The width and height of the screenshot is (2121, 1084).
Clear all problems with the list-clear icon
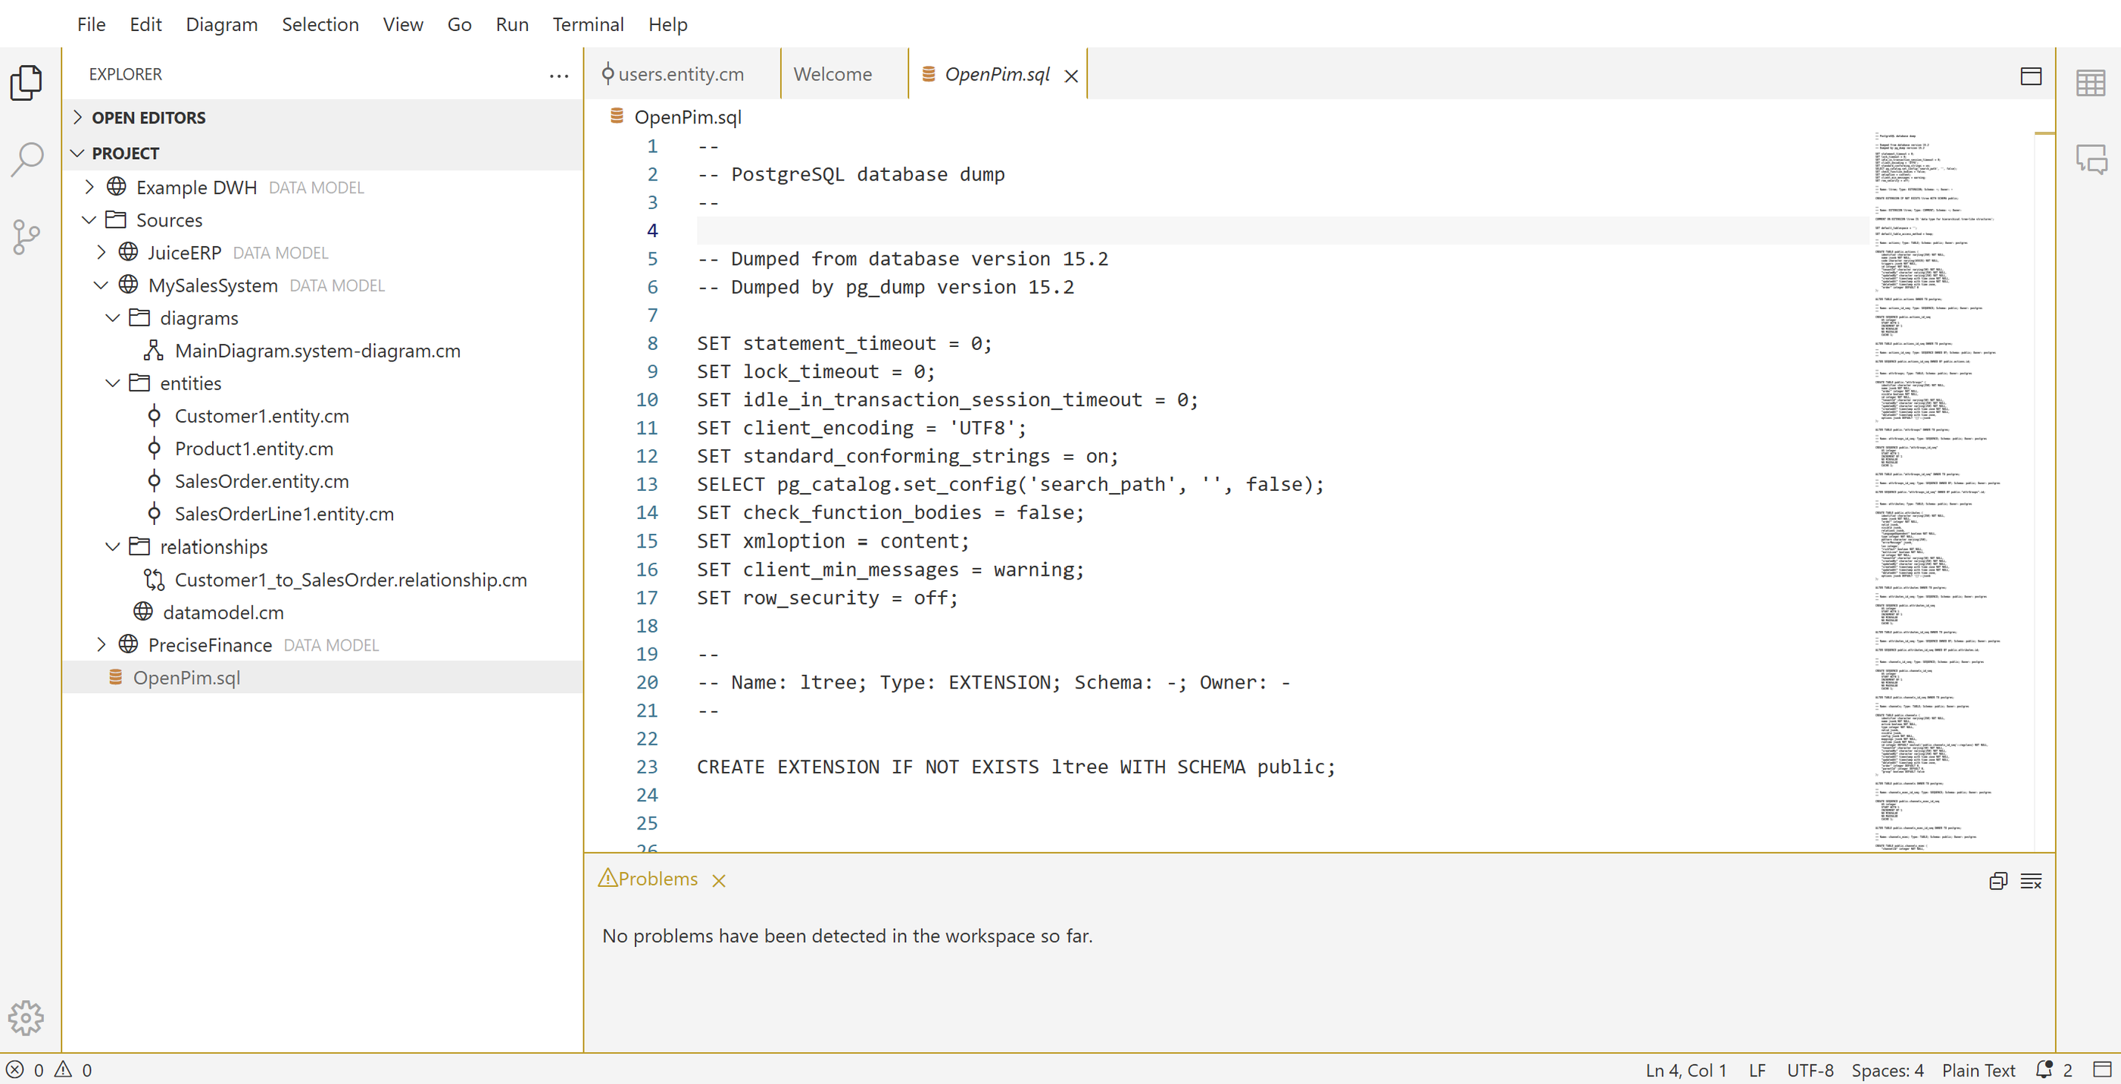tap(2032, 881)
